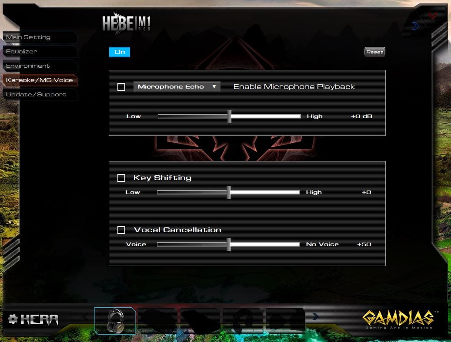Viewport: 451px width, 342px height.
Task: Select the headset device thumbnail
Action: click(115, 321)
